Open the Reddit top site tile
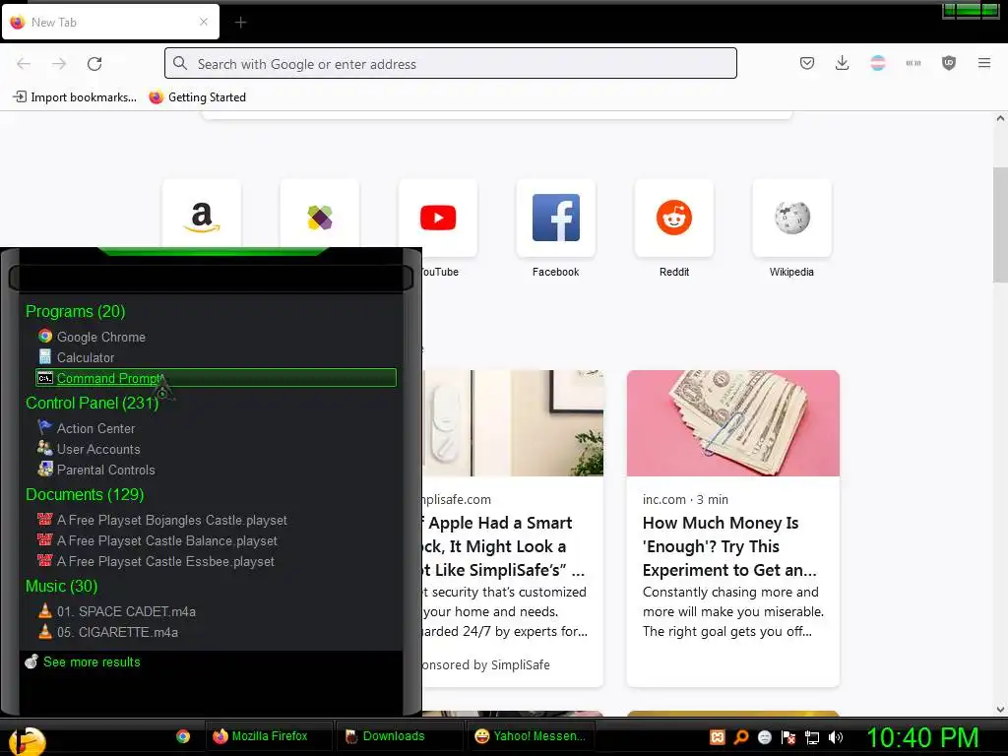The image size is (1008, 756). [x=673, y=218]
